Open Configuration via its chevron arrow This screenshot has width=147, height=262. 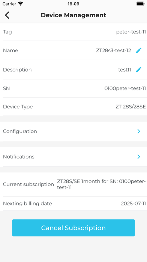[x=139, y=131]
